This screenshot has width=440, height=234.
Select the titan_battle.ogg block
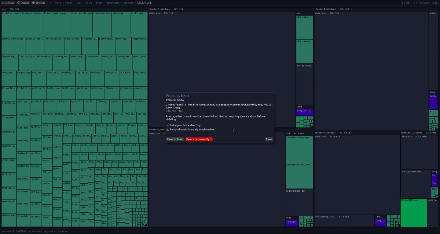point(81,24)
